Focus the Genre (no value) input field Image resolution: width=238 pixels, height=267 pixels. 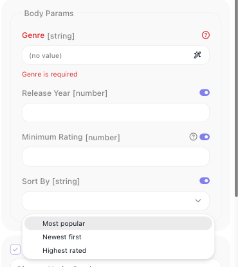pyautogui.click(x=116, y=55)
